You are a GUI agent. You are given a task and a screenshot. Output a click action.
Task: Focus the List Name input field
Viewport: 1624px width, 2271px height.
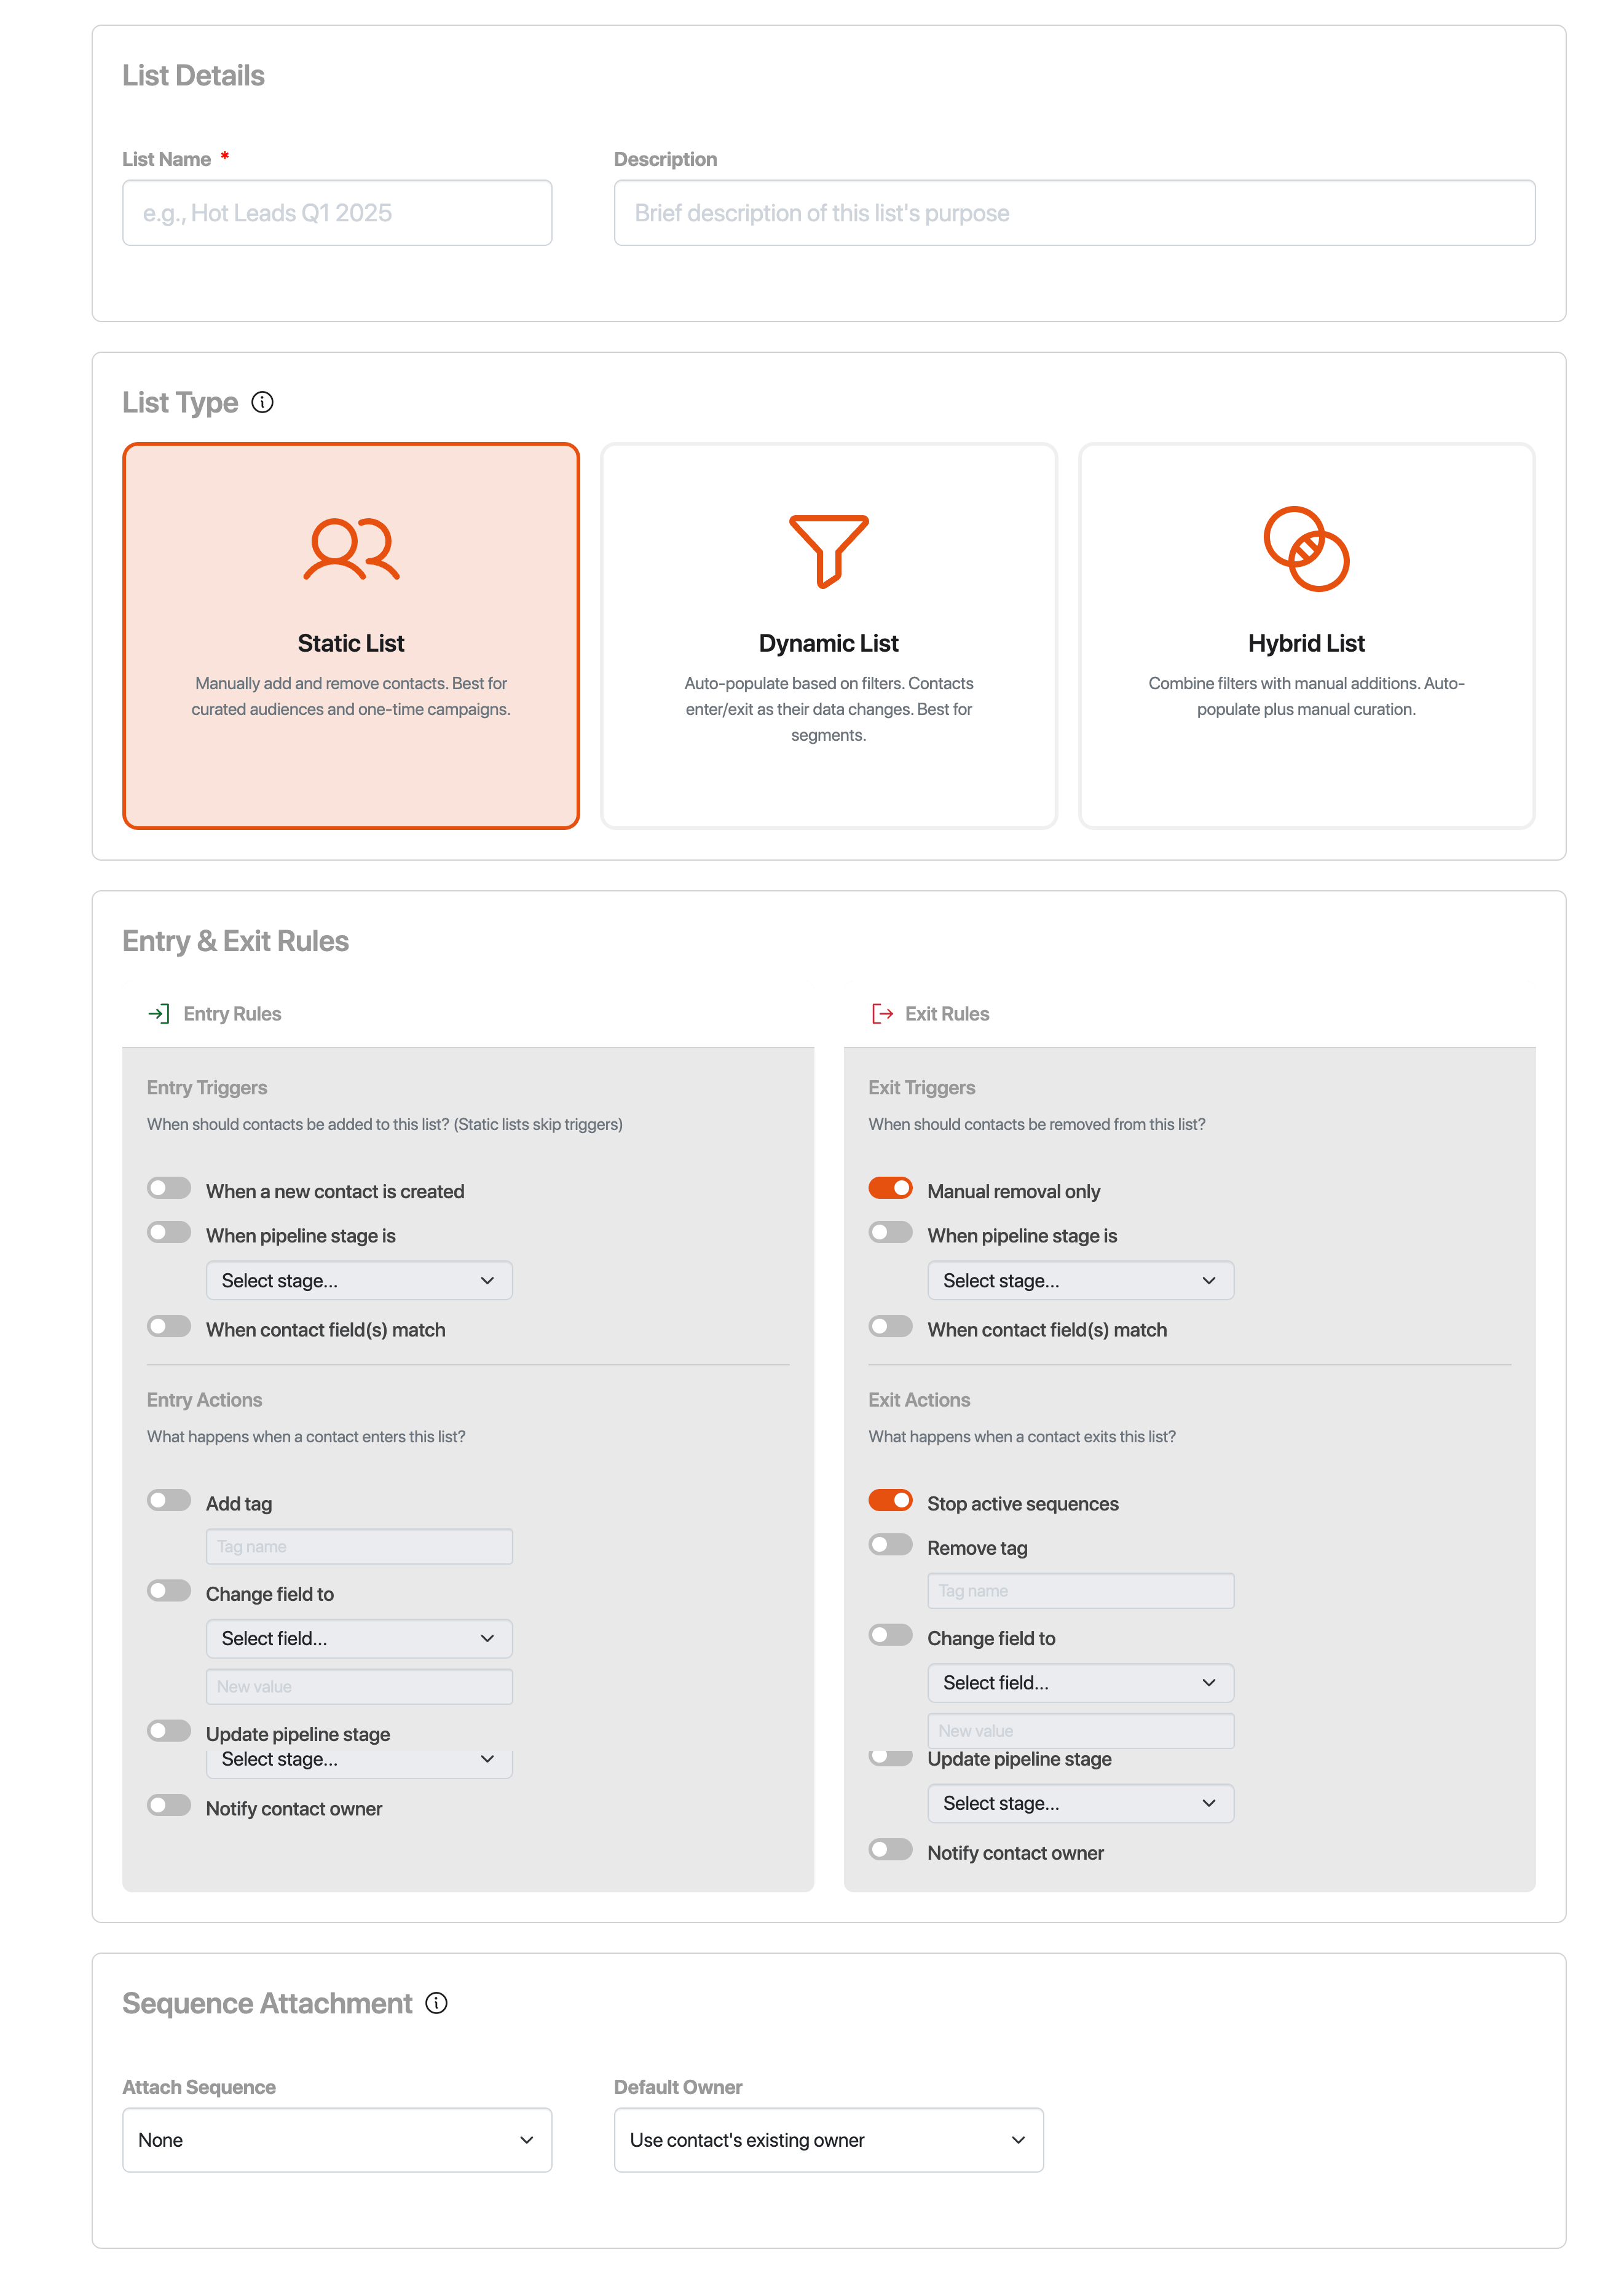[337, 213]
